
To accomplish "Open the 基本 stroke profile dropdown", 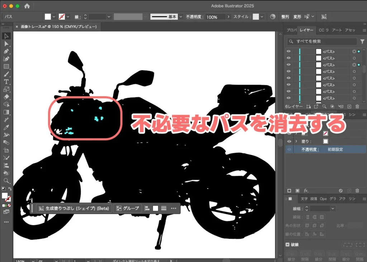I will [181, 17].
